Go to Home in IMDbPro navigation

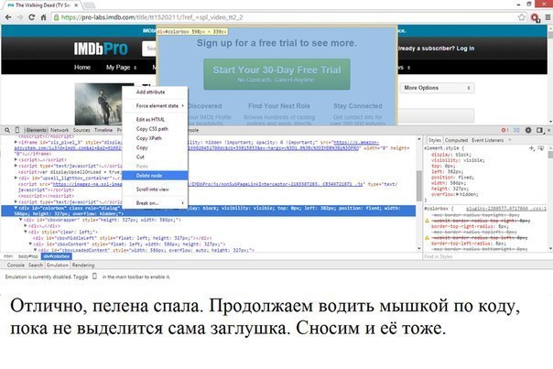[82, 68]
